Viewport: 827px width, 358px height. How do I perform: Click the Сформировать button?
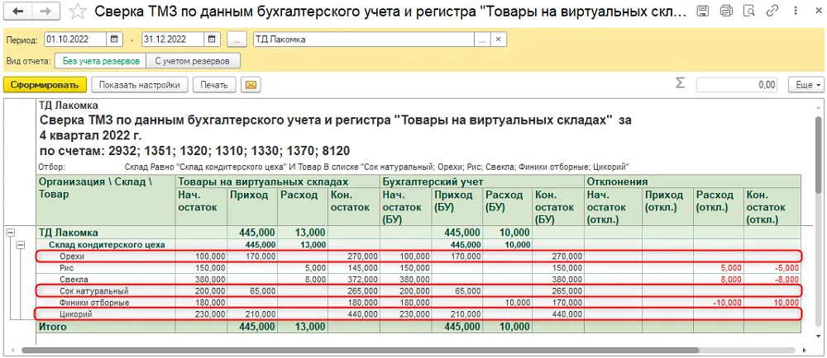(45, 85)
